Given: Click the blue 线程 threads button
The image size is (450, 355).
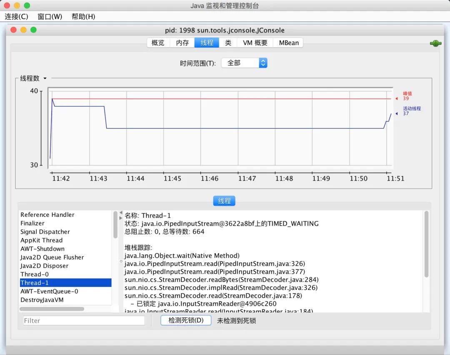Looking at the screenshot, I should [224, 201].
